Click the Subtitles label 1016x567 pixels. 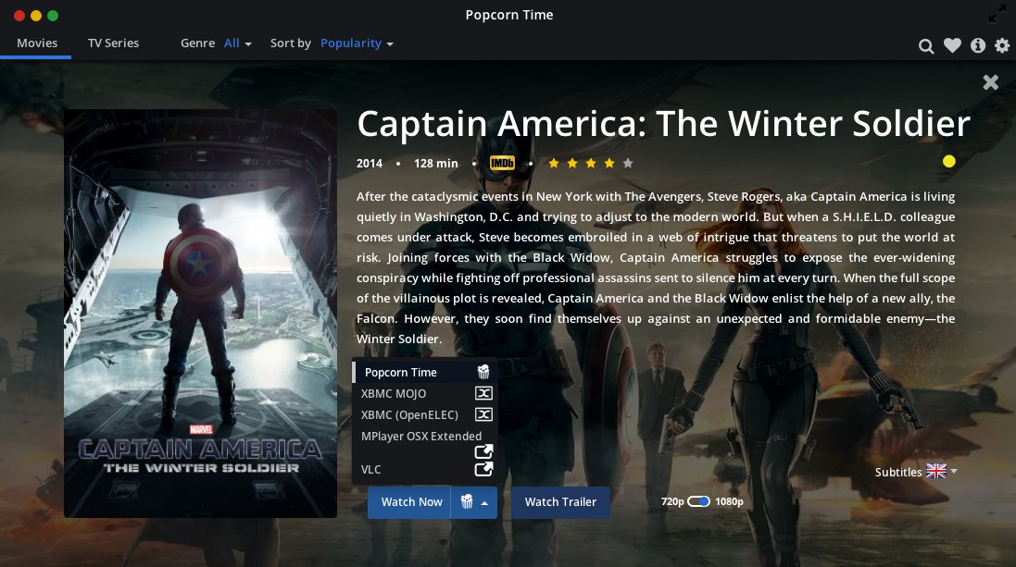coord(898,472)
